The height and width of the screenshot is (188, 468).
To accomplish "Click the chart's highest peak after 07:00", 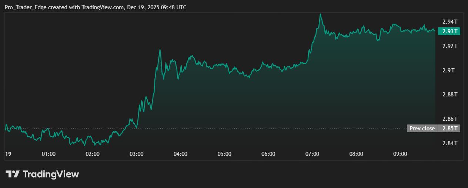I will point(321,14).
